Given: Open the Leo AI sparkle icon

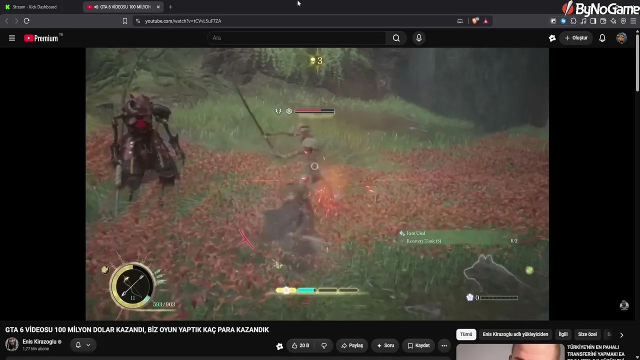Looking at the screenshot, I should pos(613,21).
